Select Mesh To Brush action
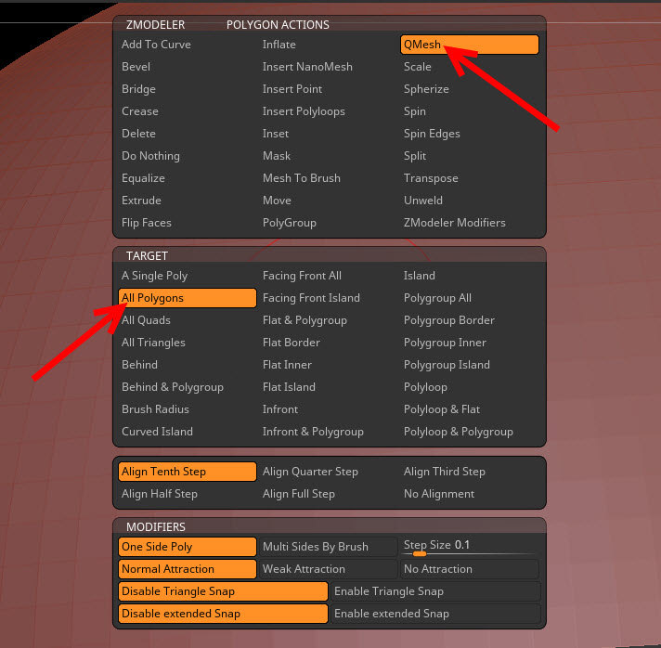Image resolution: width=661 pixels, height=648 pixels. 302,179
